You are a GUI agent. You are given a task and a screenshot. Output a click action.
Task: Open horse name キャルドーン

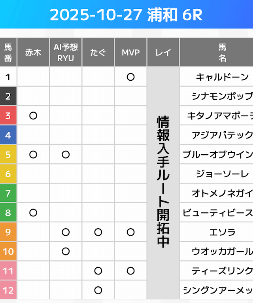(x=222, y=77)
